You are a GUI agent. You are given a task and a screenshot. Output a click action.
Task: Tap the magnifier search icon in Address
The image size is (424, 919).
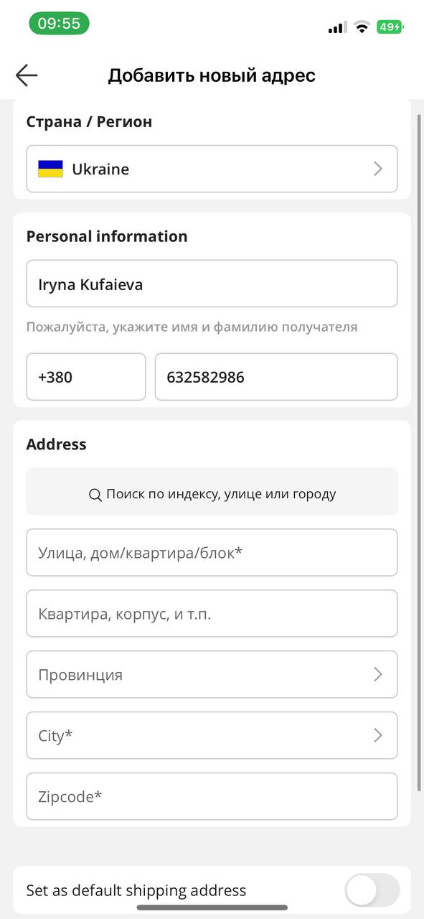coord(95,495)
